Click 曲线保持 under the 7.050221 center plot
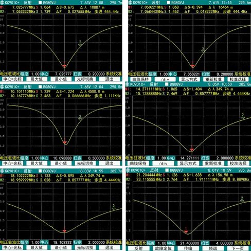 141,79
